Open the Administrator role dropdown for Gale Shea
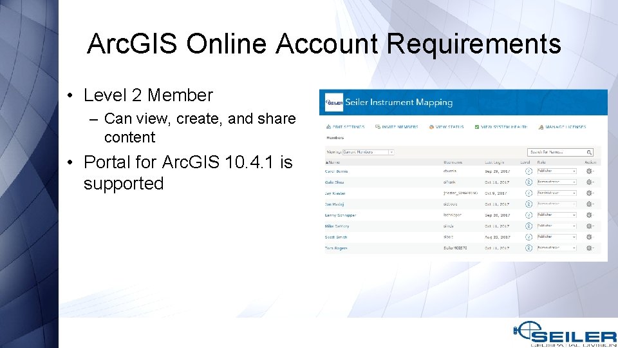 tap(556, 182)
